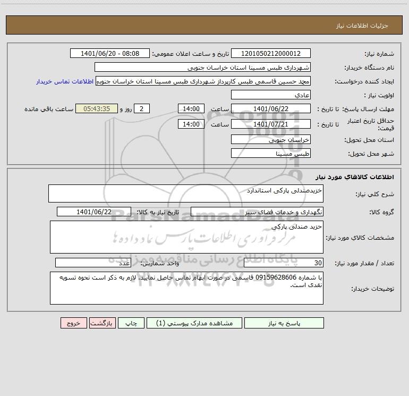Open مشاهده مدارک پیوستی (1) button
Viewport: 409px width, 396px height.
point(194,323)
